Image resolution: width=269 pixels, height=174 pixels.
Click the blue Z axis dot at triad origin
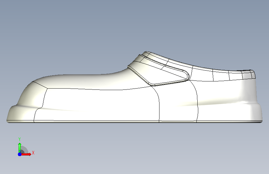coord(20,154)
